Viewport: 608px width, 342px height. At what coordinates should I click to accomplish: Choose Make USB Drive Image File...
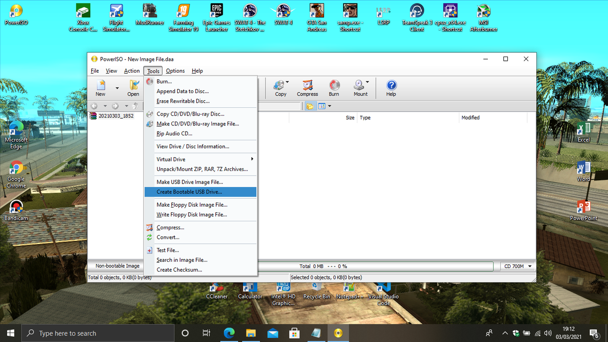(x=200, y=182)
